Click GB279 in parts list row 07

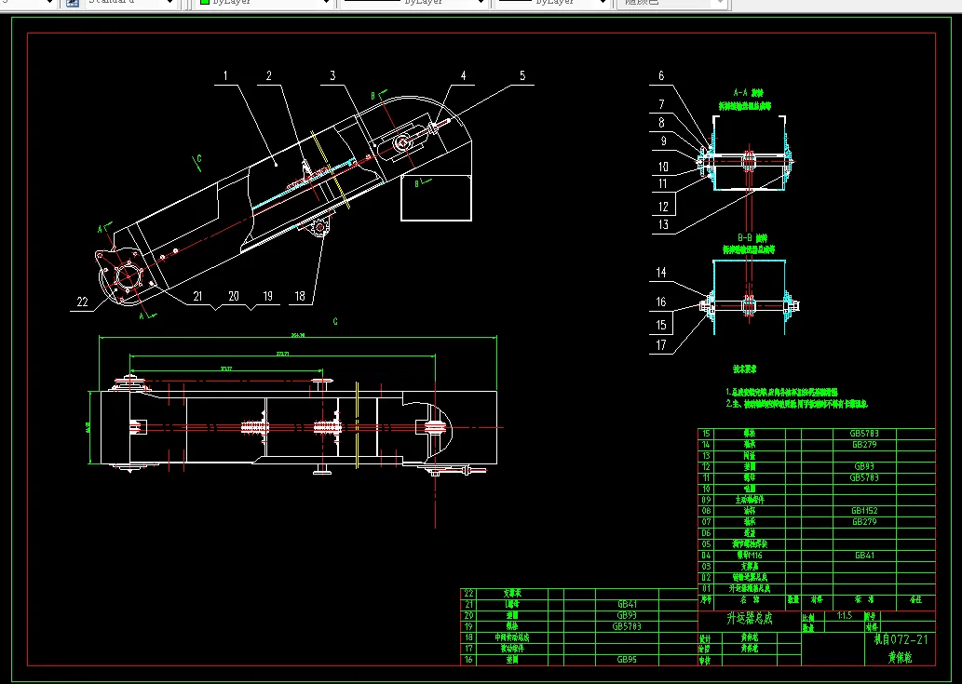864,521
